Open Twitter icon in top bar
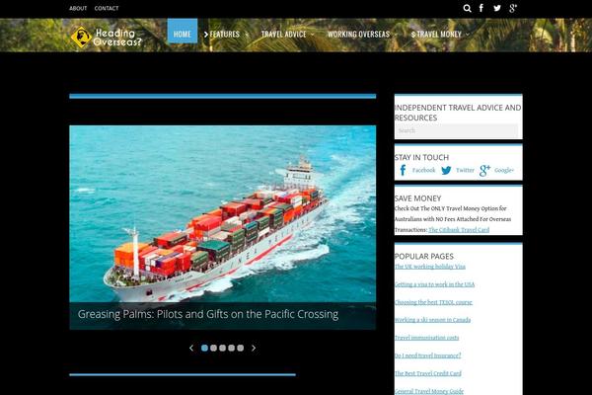The image size is (592, 395). point(497,8)
